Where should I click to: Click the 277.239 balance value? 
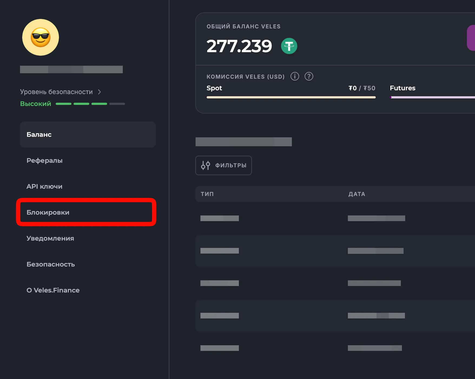pyautogui.click(x=239, y=46)
